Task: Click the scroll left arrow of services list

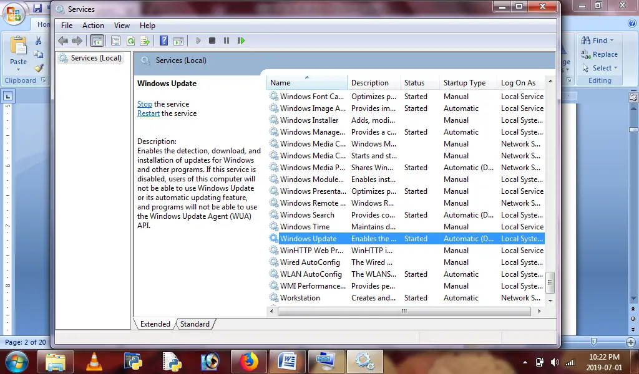Action: point(271,311)
